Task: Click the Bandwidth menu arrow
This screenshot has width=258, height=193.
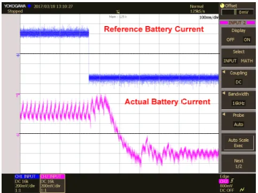Action: (x=224, y=93)
